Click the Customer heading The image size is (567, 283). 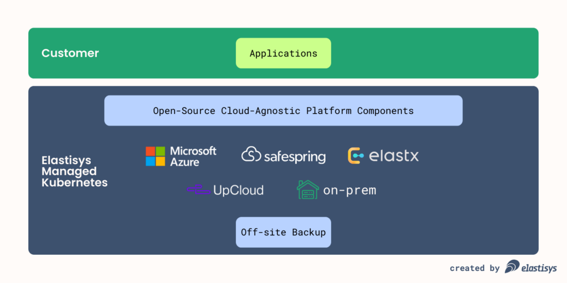(70, 54)
